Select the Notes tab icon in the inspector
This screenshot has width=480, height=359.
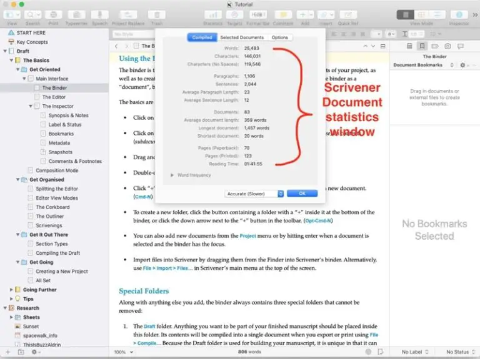point(409,46)
